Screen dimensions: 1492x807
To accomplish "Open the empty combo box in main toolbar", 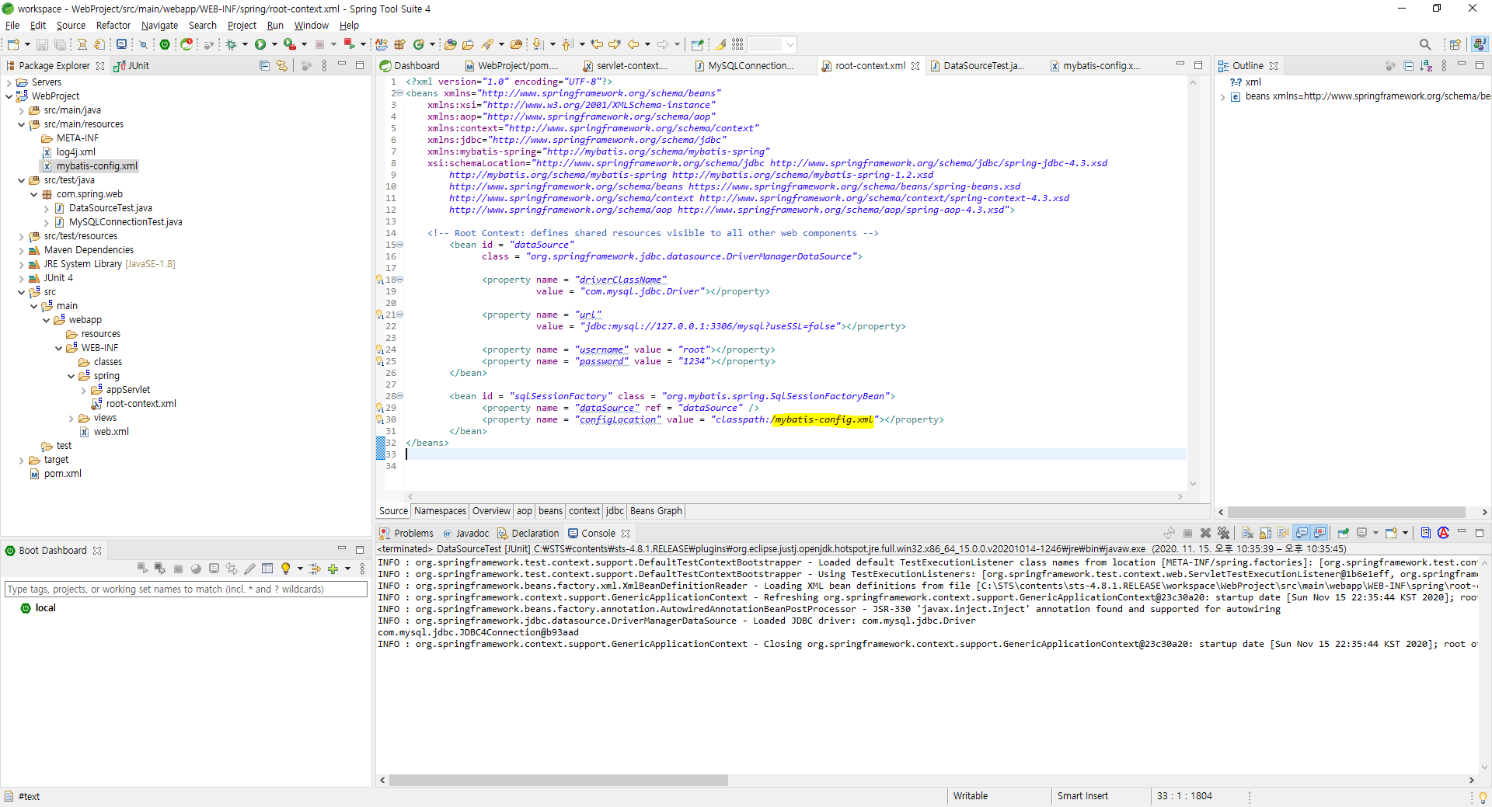I will coord(772,44).
